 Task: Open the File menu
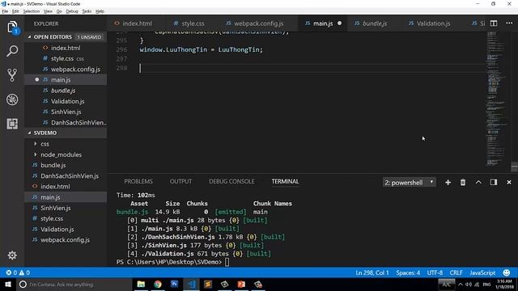click(x=5, y=11)
